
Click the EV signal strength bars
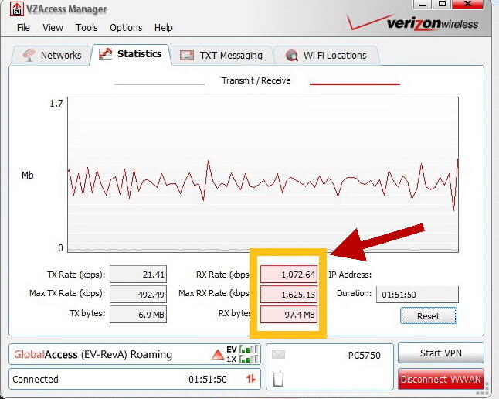tap(249, 350)
